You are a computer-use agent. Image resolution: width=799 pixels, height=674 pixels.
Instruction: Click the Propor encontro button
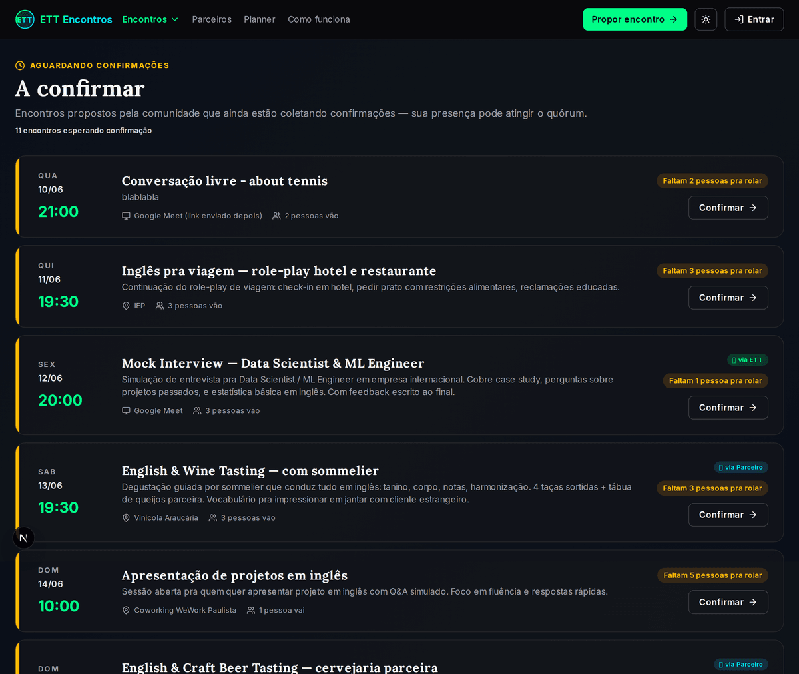tap(635, 19)
